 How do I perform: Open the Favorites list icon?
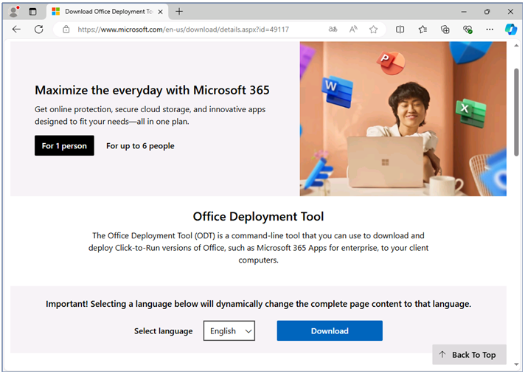[x=423, y=30]
